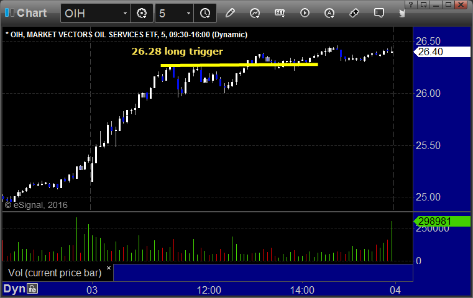Click the 25.50 price axis label
The image size is (473, 298).
tap(428, 145)
